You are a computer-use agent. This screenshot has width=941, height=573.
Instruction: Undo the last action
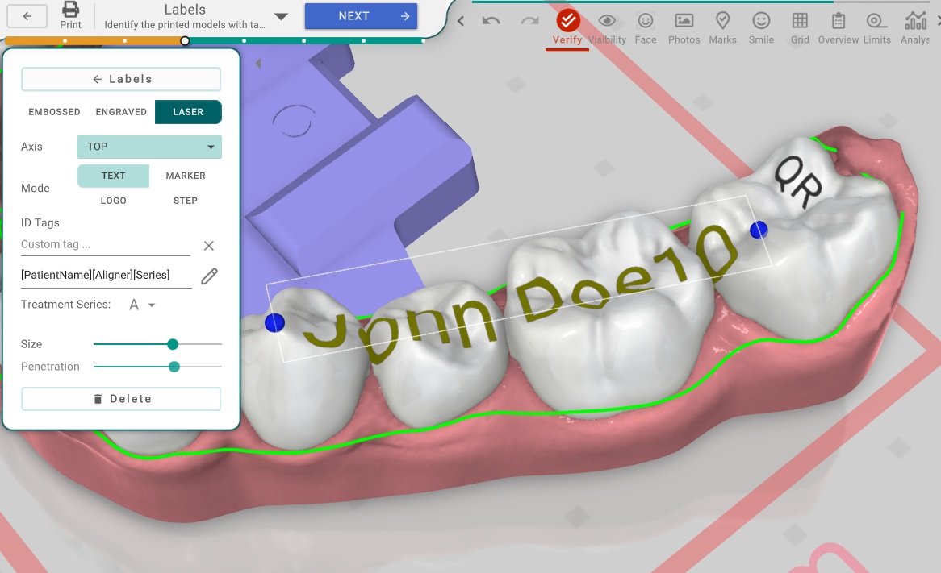click(491, 22)
